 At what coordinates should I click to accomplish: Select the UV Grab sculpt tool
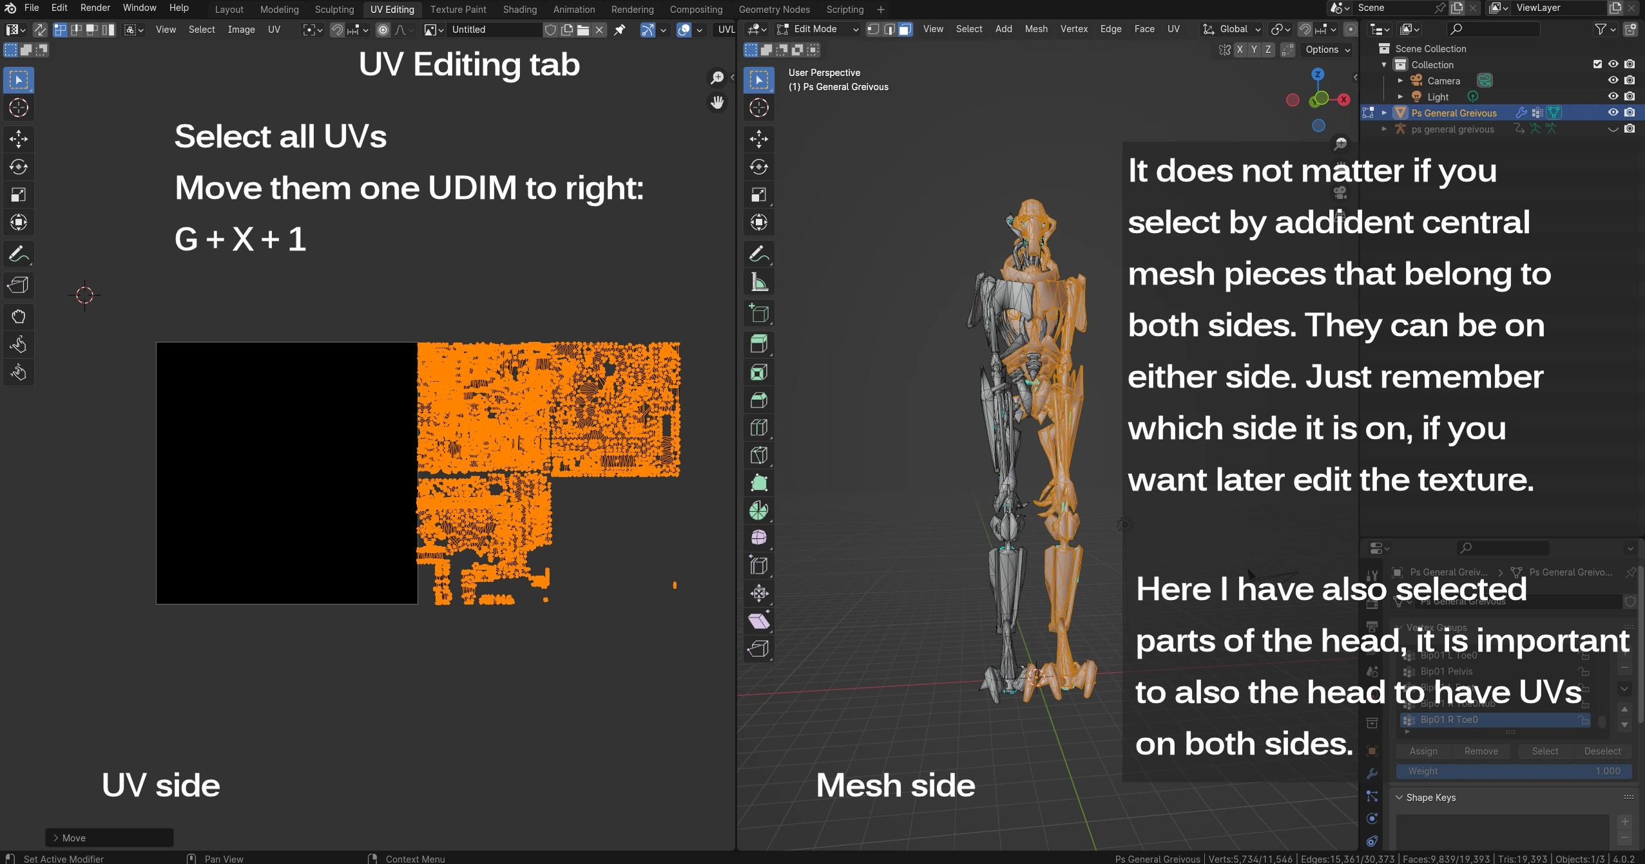(19, 316)
